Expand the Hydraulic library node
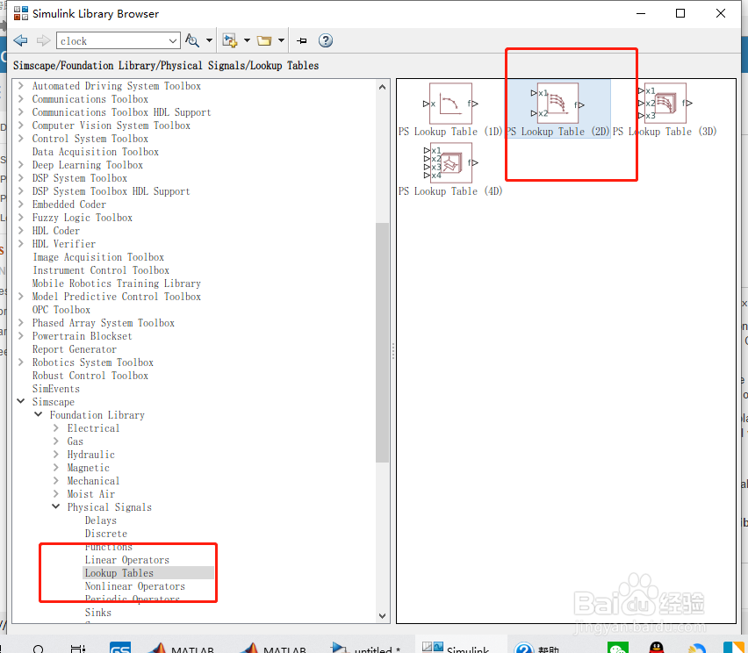Screen dimensions: 748x653 click(56, 454)
